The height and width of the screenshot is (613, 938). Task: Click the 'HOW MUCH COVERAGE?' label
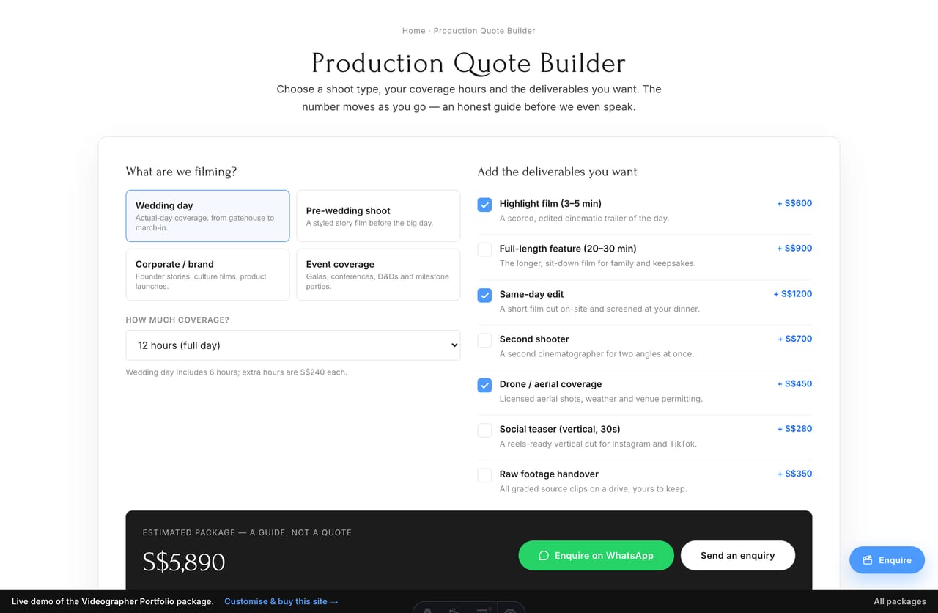(x=177, y=320)
